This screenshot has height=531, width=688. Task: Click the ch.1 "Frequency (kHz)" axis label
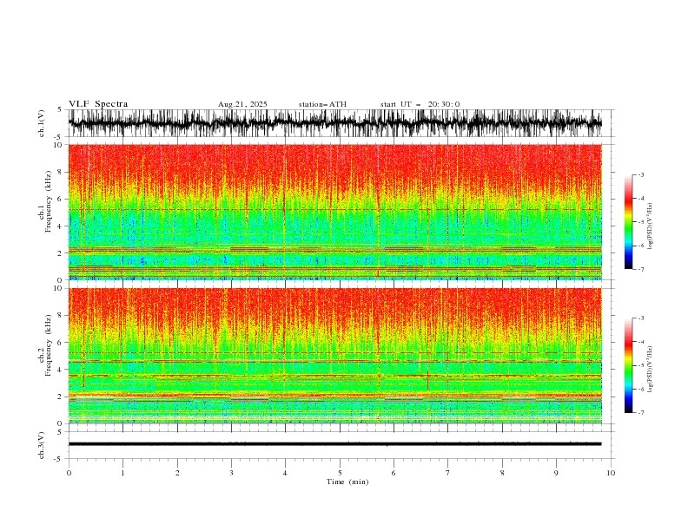49,202
